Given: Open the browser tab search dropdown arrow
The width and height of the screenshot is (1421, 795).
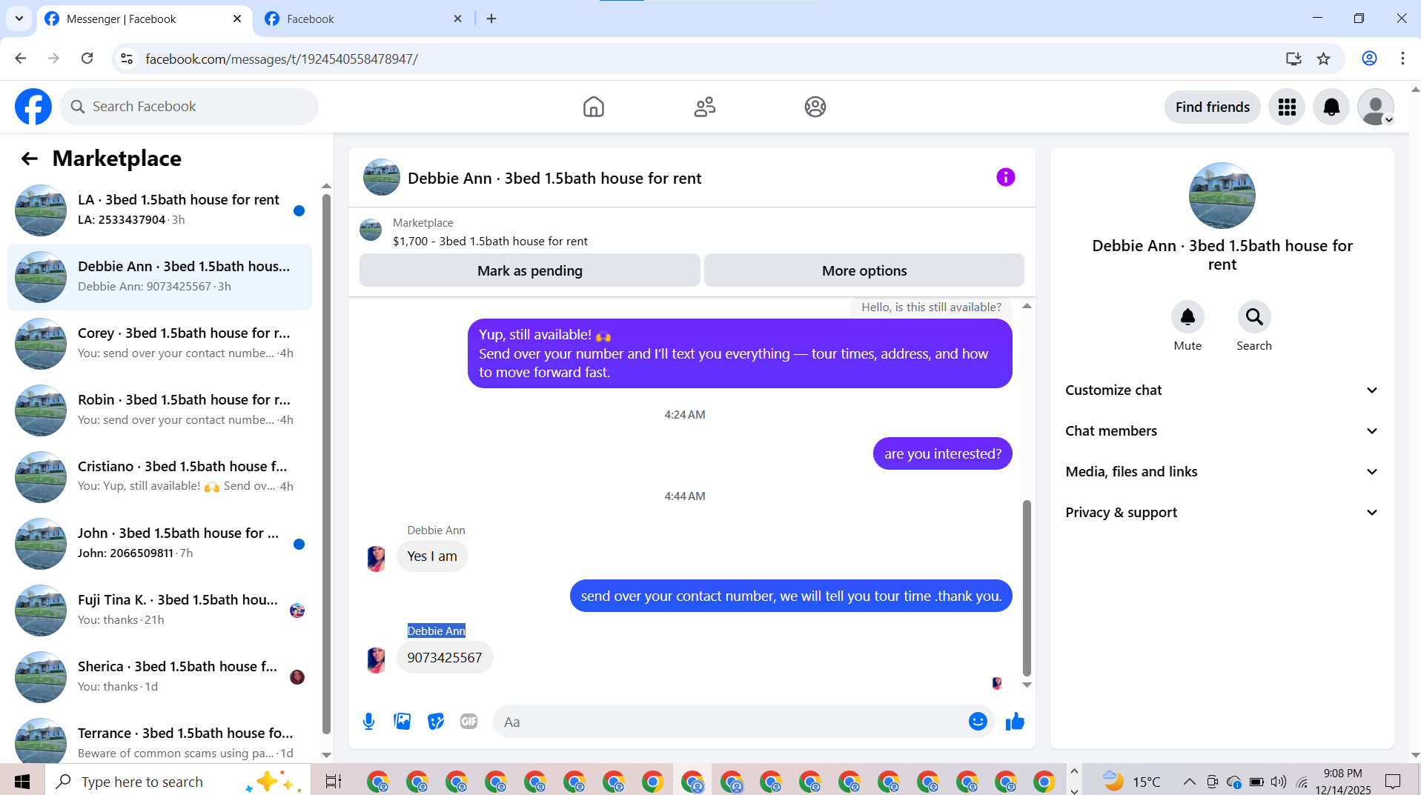Looking at the screenshot, I should pyautogui.click(x=19, y=19).
